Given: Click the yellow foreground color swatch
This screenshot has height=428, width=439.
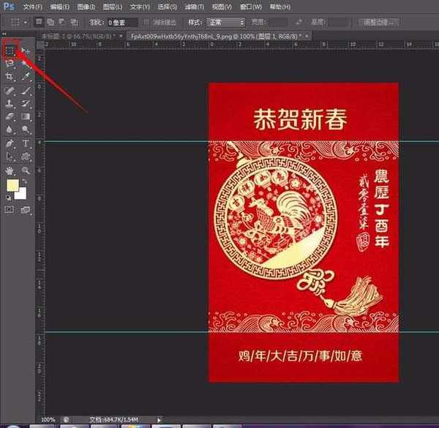Looking at the screenshot, I should [x=12, y=186].
